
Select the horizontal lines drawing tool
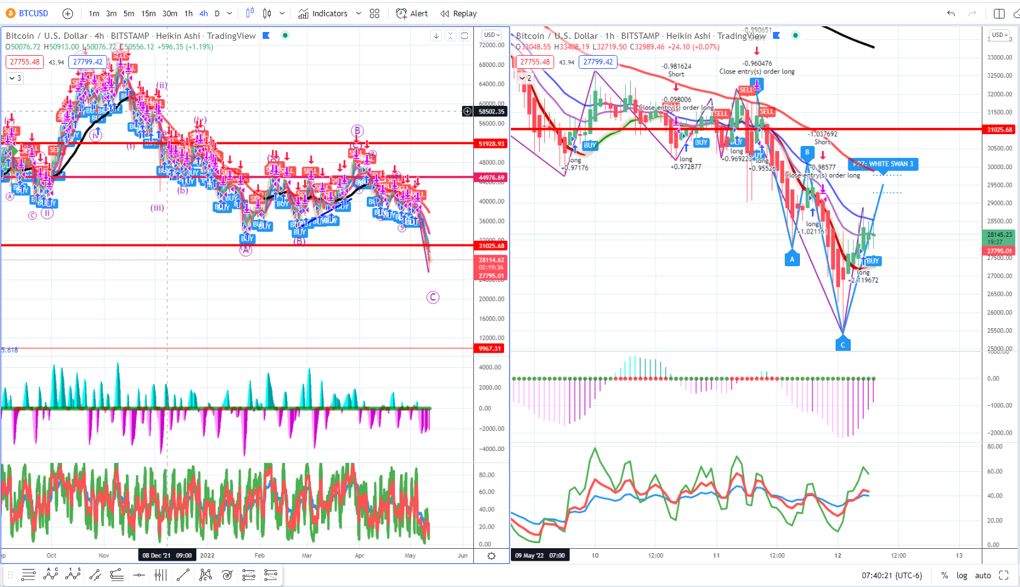[x=28, y=574]
